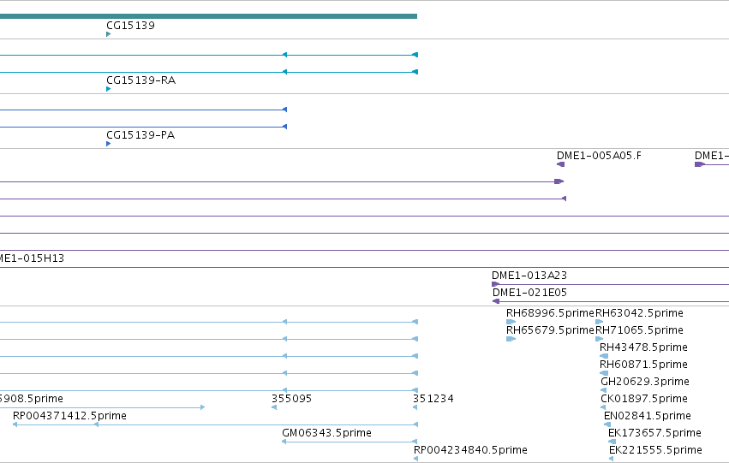Open the DME1-005A05.F feature label
Screen dimensions: 729x463
click(599, 156)
